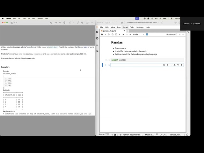204x153 pixels.
Task: Open notebook in Notebook view
Action: click(x=172, y=34)
